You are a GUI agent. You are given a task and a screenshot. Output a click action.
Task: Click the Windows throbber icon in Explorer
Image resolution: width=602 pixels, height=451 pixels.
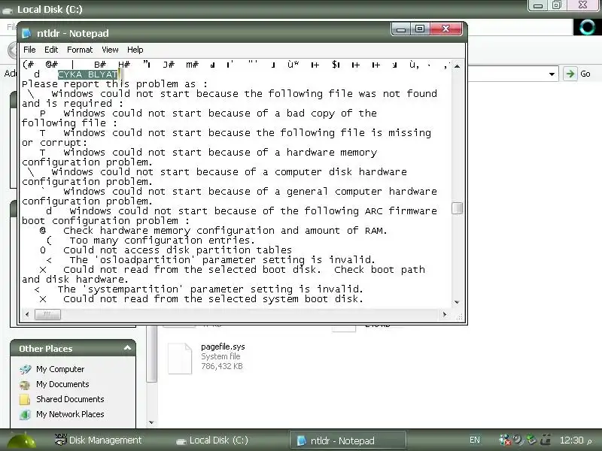point(587,27)
